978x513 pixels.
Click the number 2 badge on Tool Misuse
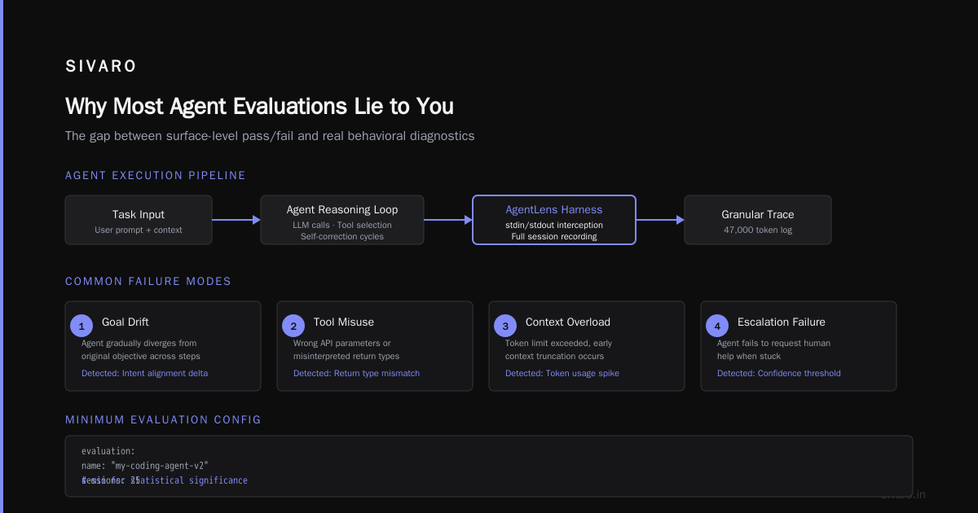coord(293,326)
